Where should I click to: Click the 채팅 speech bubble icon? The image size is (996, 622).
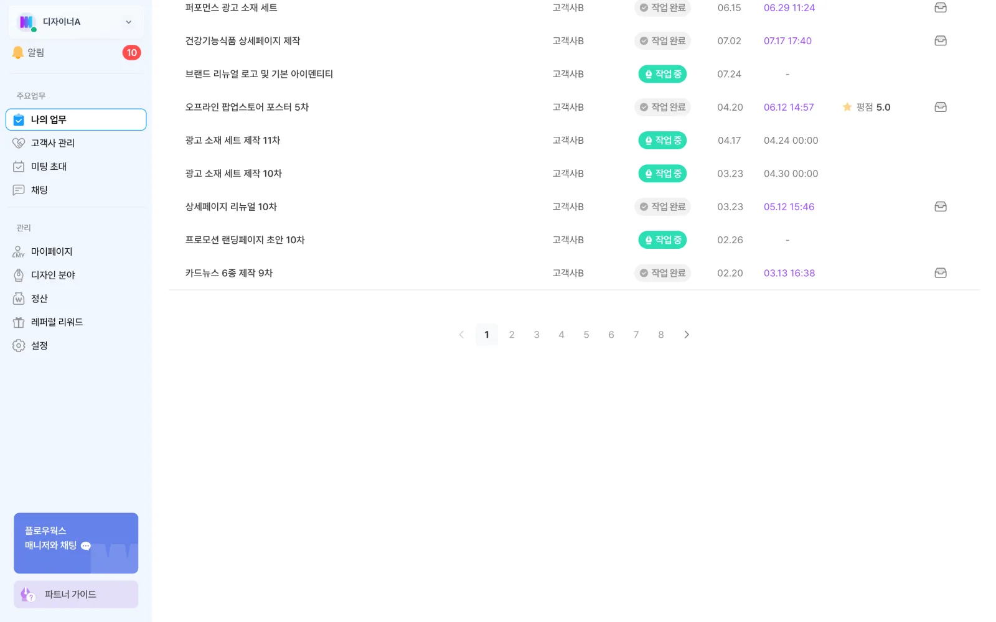pyautogui.click(x=19, y=190)
